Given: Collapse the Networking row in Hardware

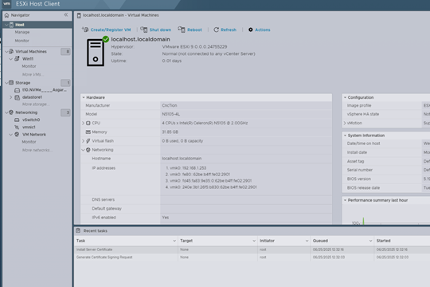Looking at the screenshot, I should 83,150.
